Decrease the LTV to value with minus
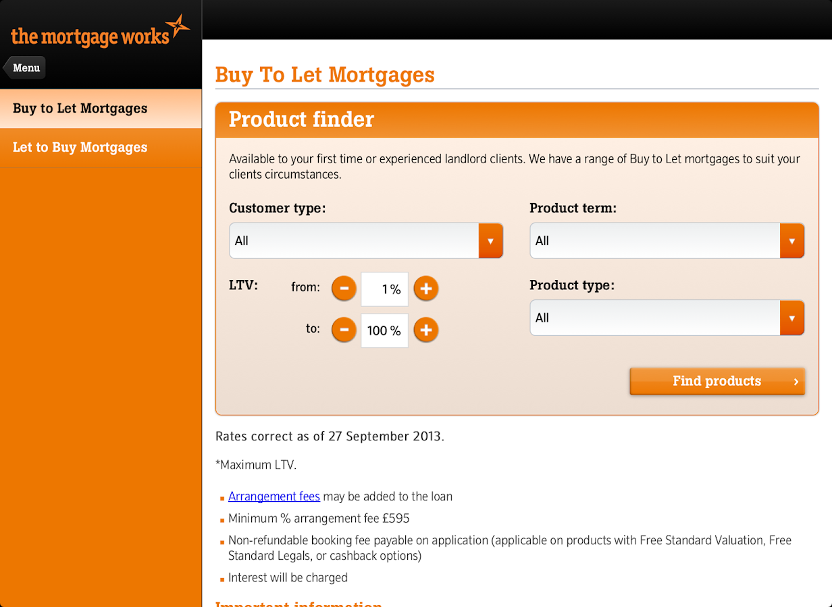Image resolution: width=832 pixels, height=607 pixels. 344,330
